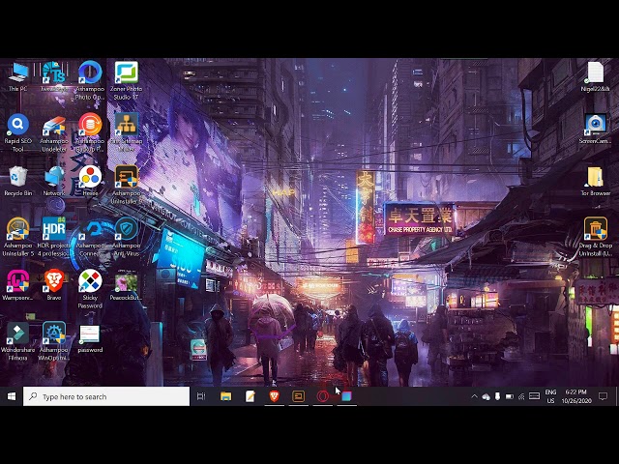Open the clock and date flyout

pyautogui.click(x=575, y=396)
